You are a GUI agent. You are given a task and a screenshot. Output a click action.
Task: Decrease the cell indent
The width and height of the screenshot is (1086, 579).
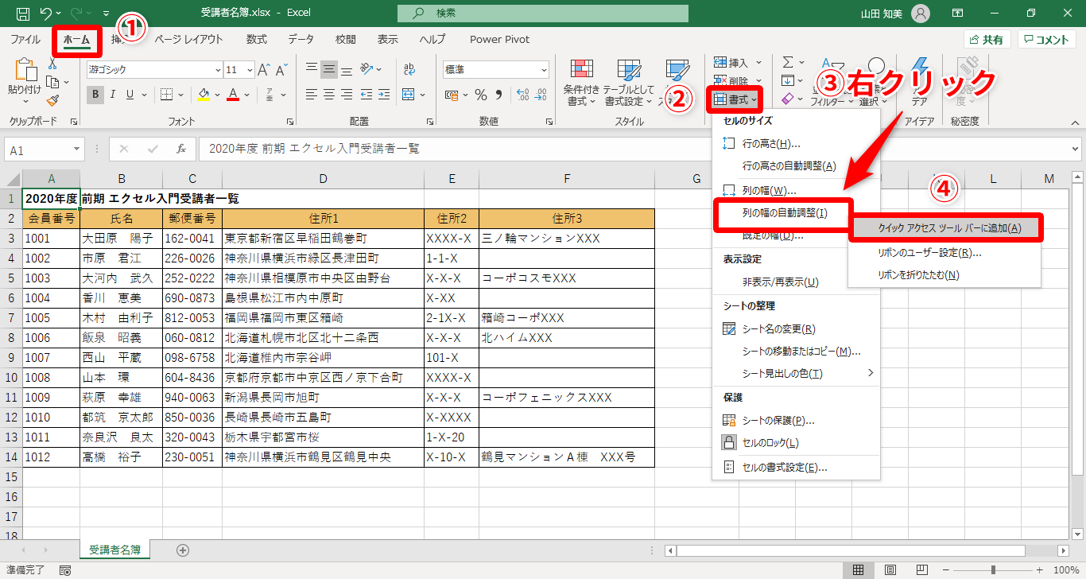[368, 95]
